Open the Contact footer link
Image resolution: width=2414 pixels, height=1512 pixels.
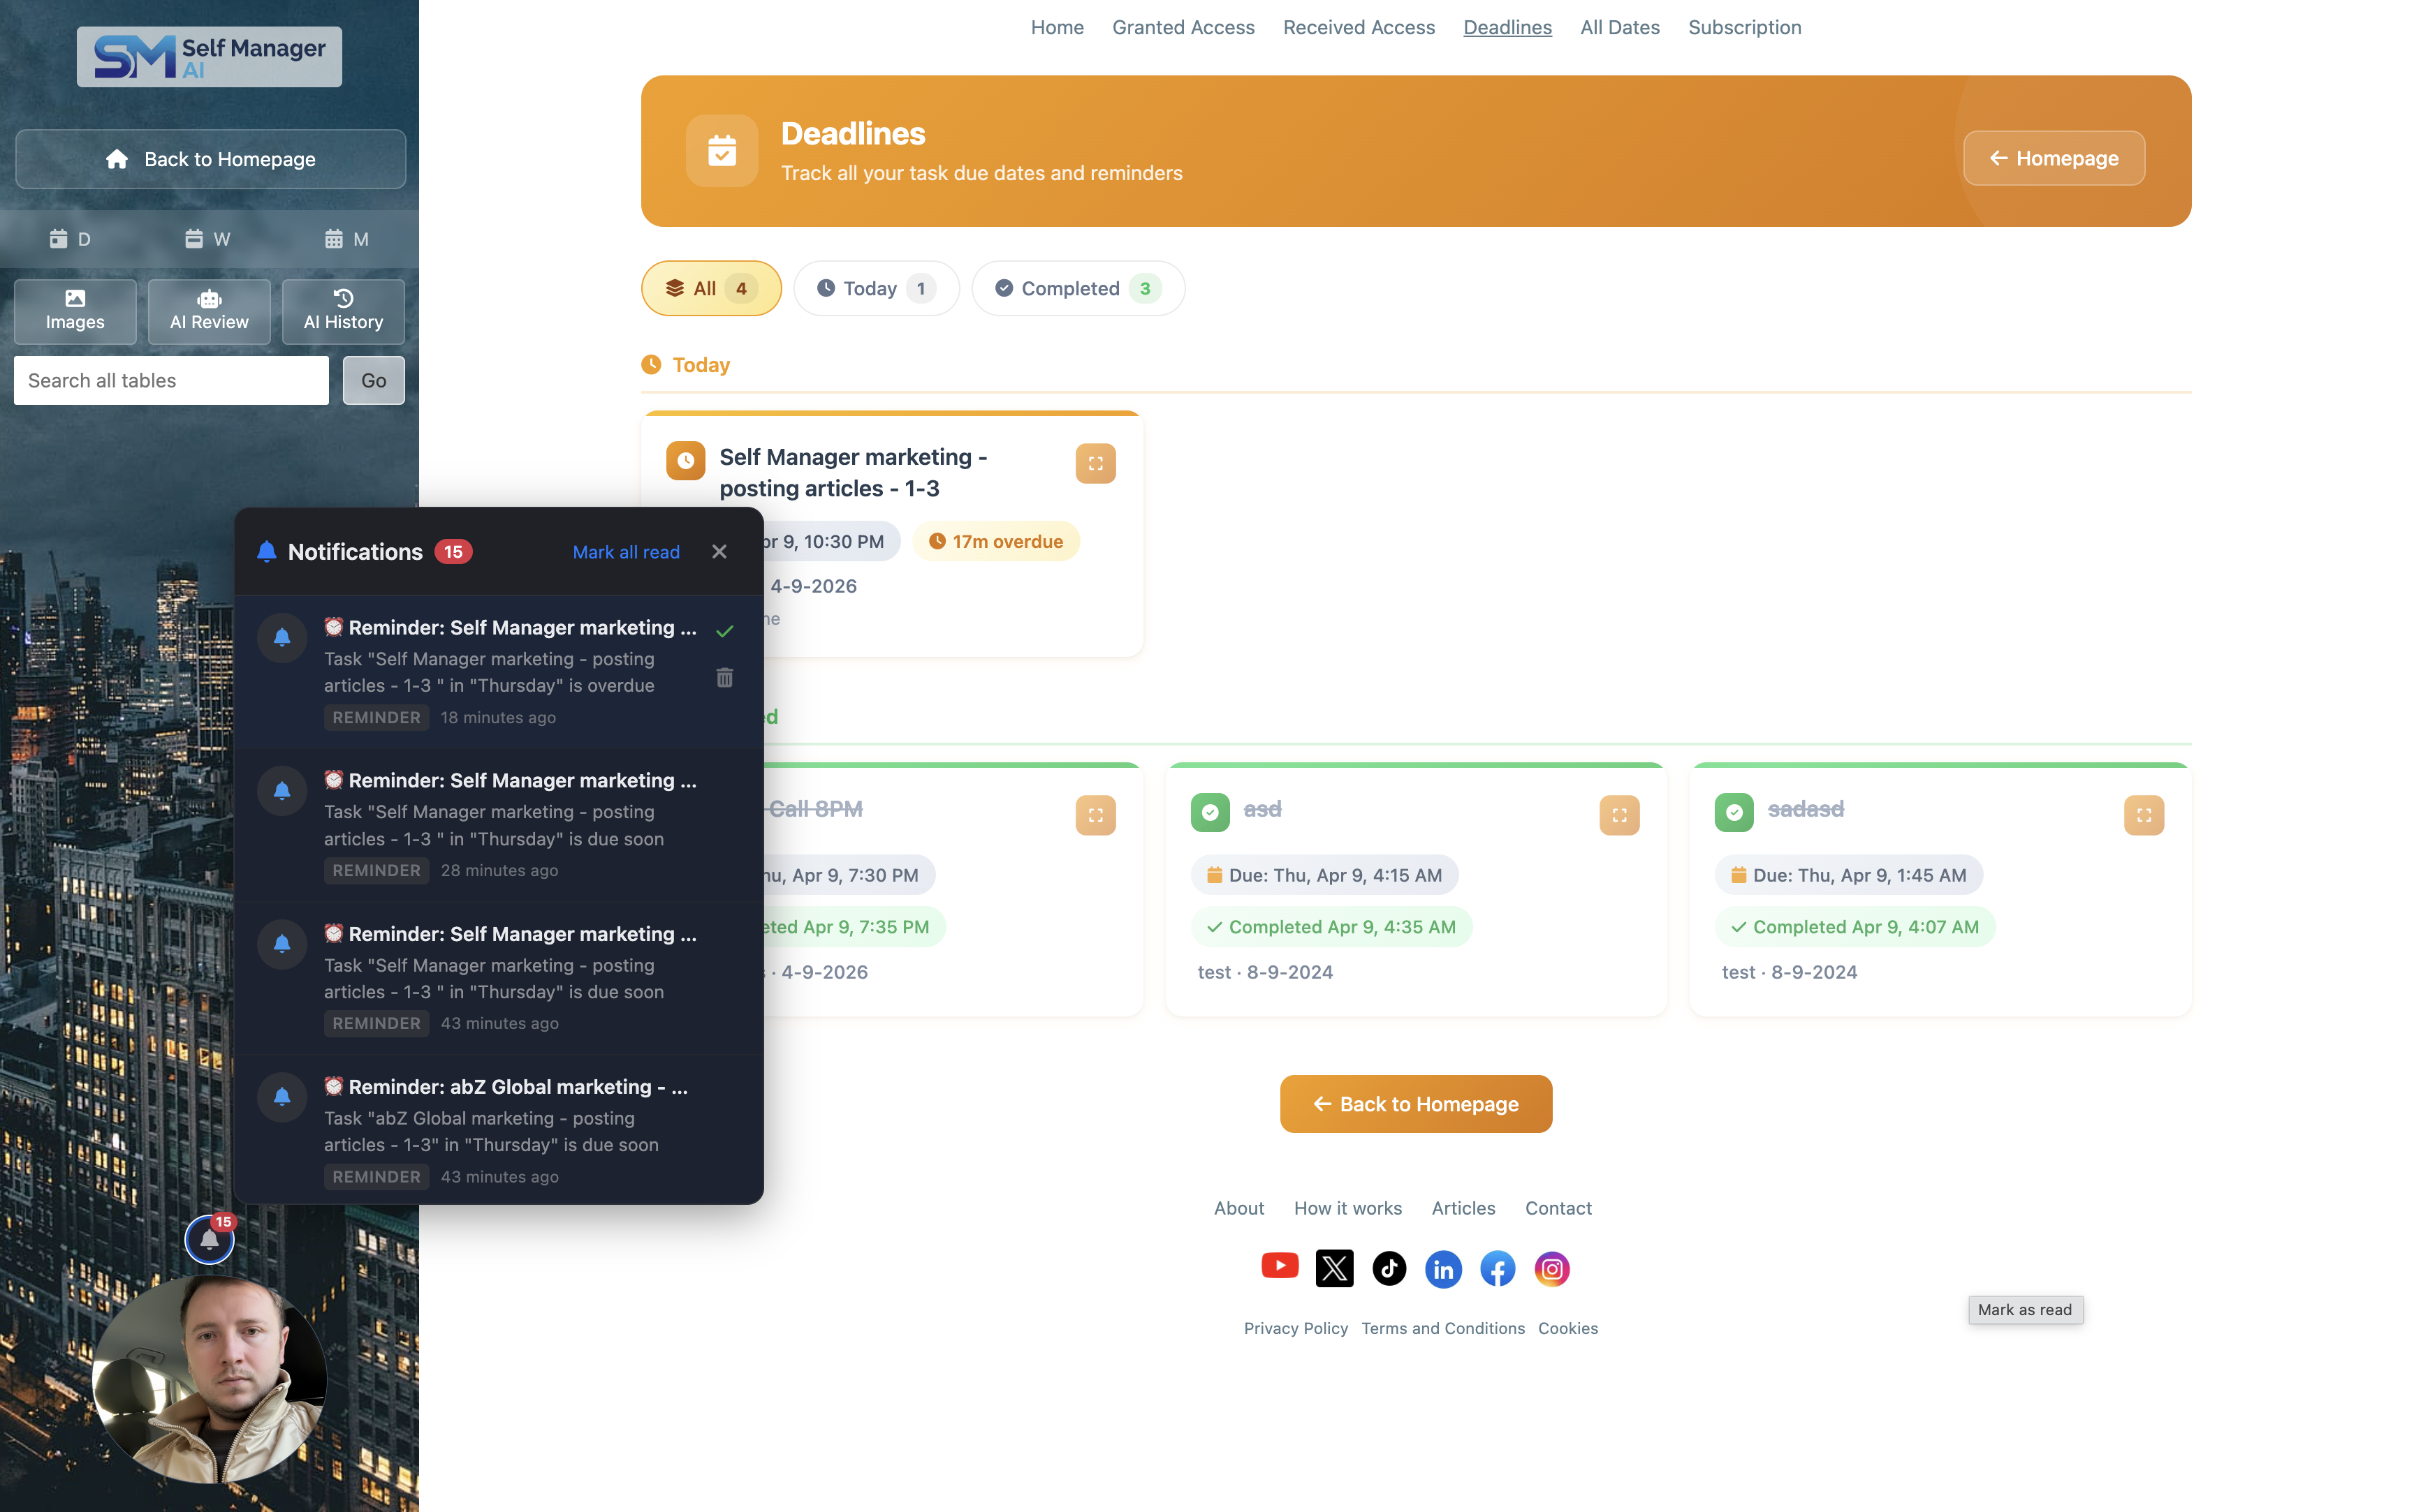1558,1208
